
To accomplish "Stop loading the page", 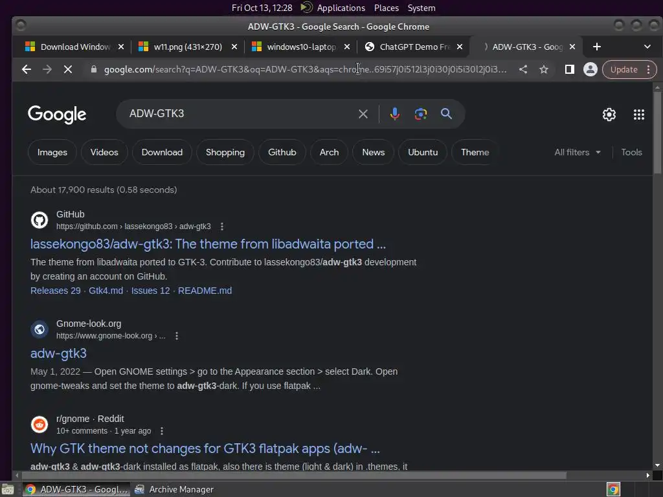I will tap(67, 69).
